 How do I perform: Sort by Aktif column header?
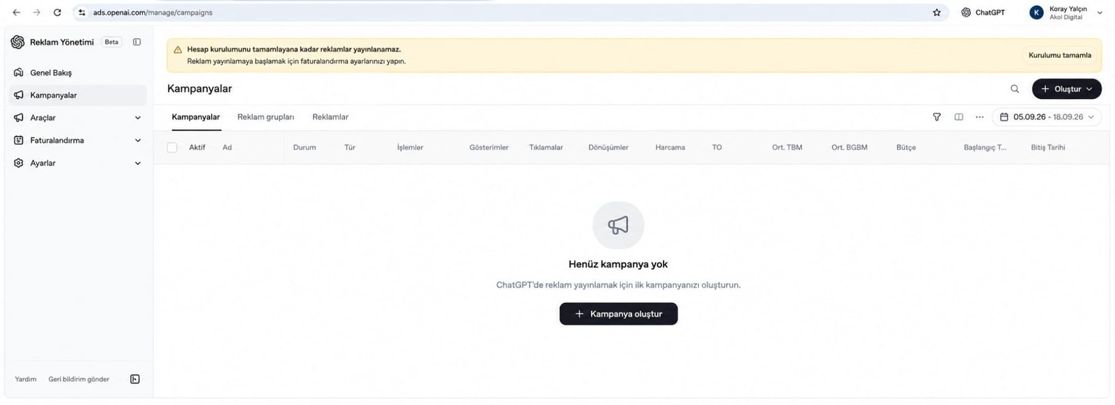197,147
